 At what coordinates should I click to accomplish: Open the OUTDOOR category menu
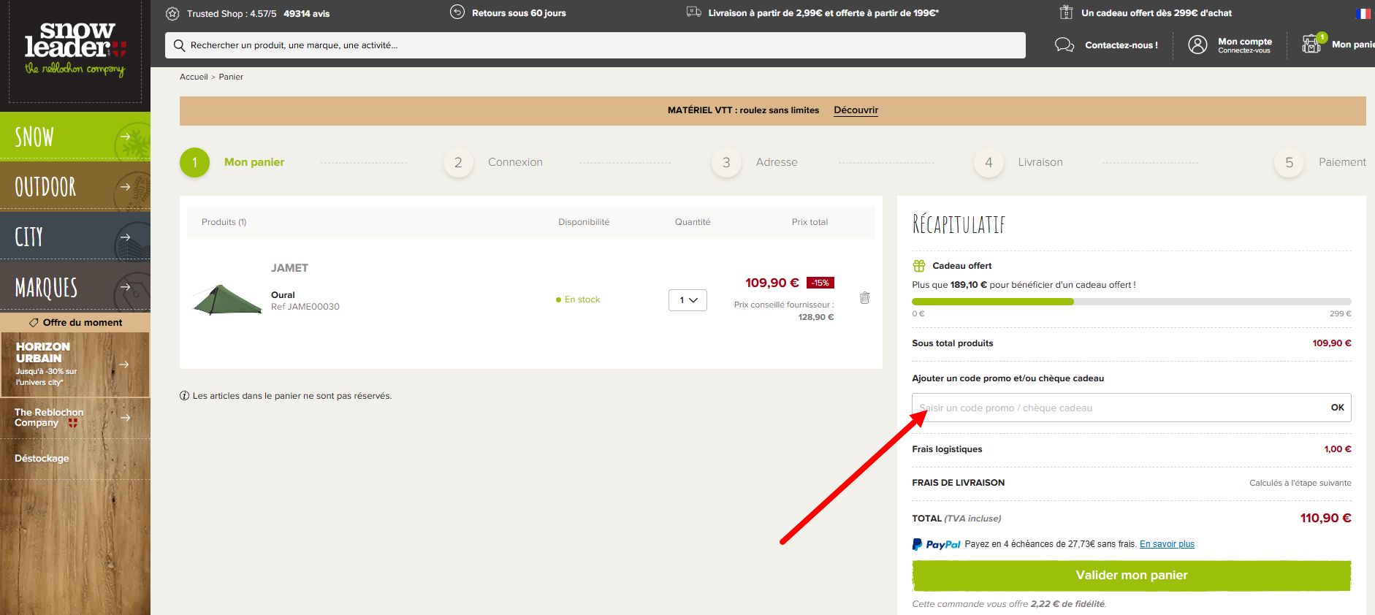click(75, 186)
